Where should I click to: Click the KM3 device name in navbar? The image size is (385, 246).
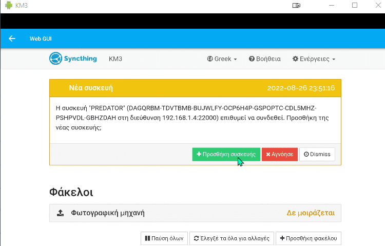click(115, 59)
